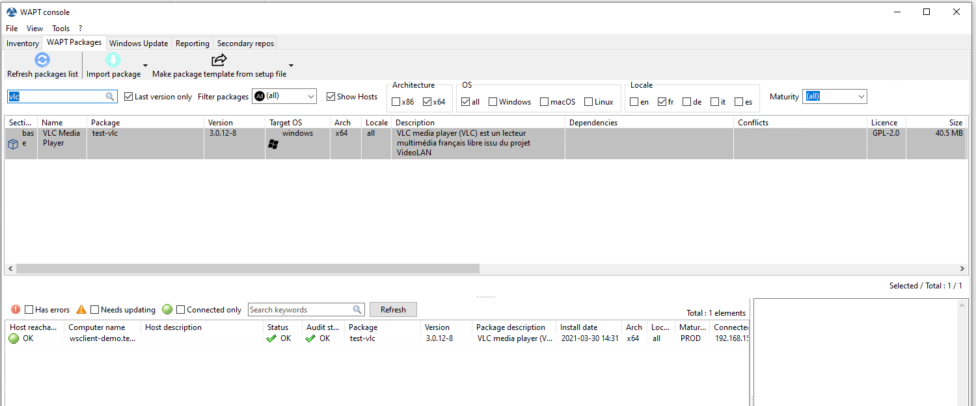Sort packages by the Size column header
This screenshot has height=406, width=976.
(x=936, y=122)
